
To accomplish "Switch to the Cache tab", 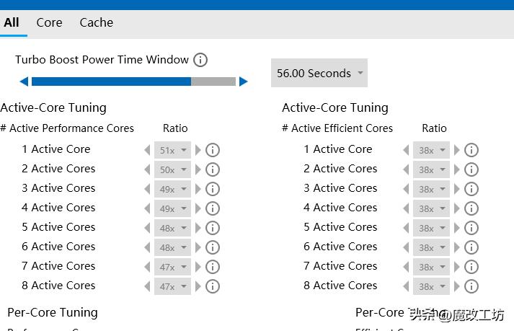I will (x=97, y=22).
